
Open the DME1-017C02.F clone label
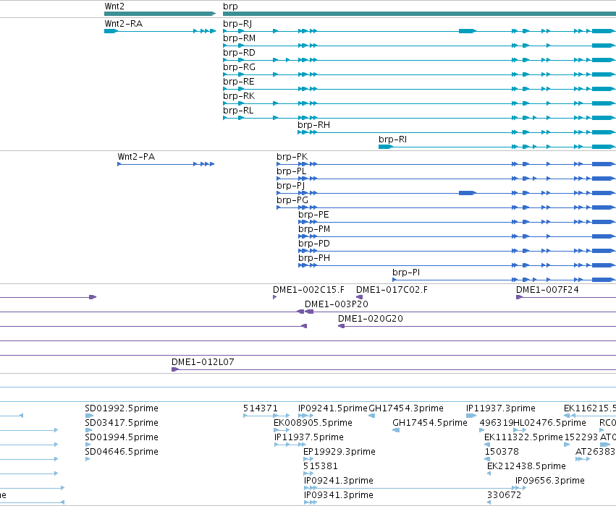392,290
